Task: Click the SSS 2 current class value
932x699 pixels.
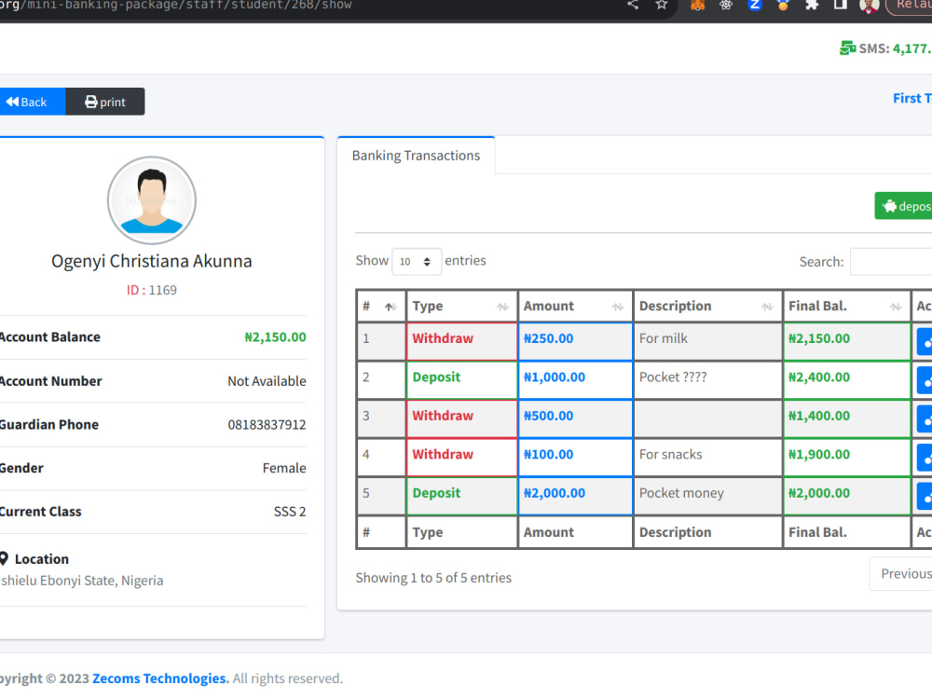Action: (x=290, y=511)
